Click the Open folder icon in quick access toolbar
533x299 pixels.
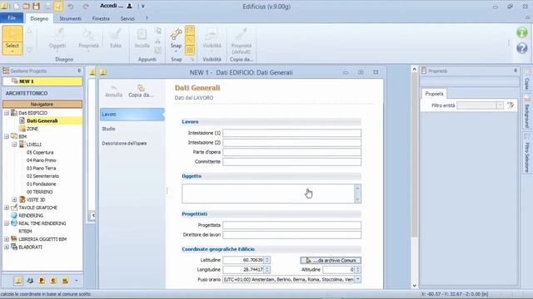[26, 6]
